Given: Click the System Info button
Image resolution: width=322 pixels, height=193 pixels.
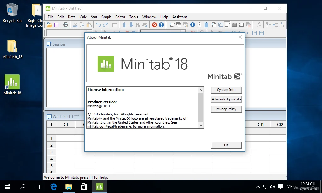Looking at the screenshot, I should pos(226,90).
